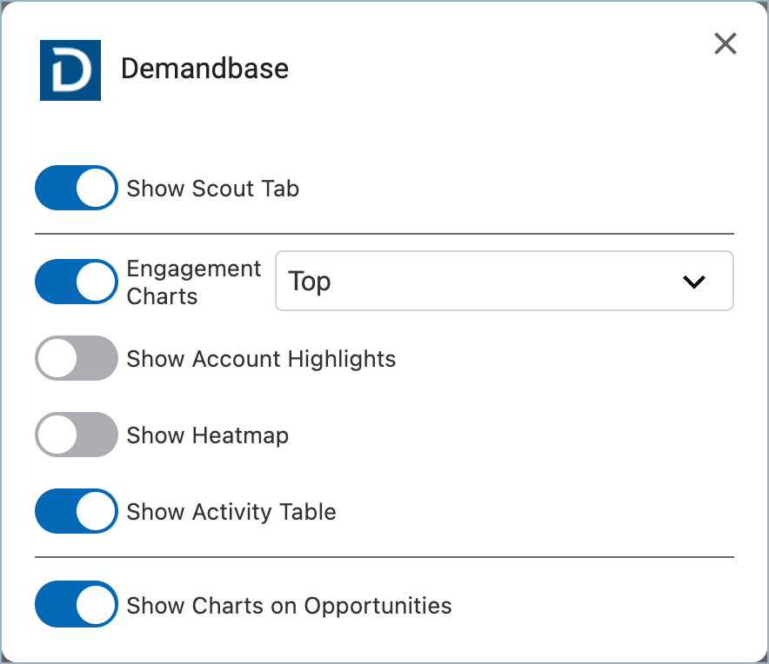
Task: Click the Demandbase title text
Action: point(205,69)
